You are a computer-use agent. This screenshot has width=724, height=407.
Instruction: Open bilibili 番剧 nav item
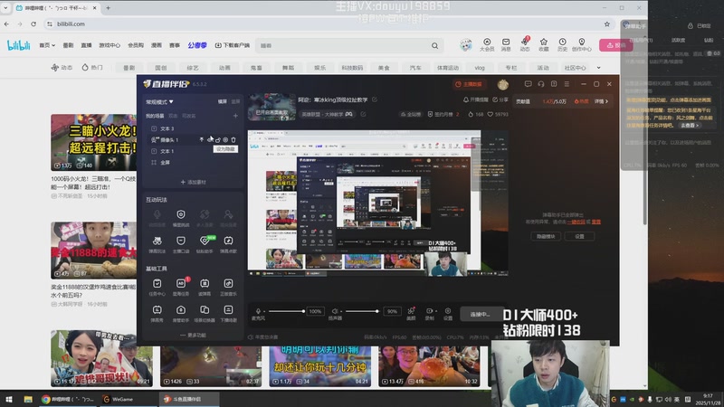69,45
